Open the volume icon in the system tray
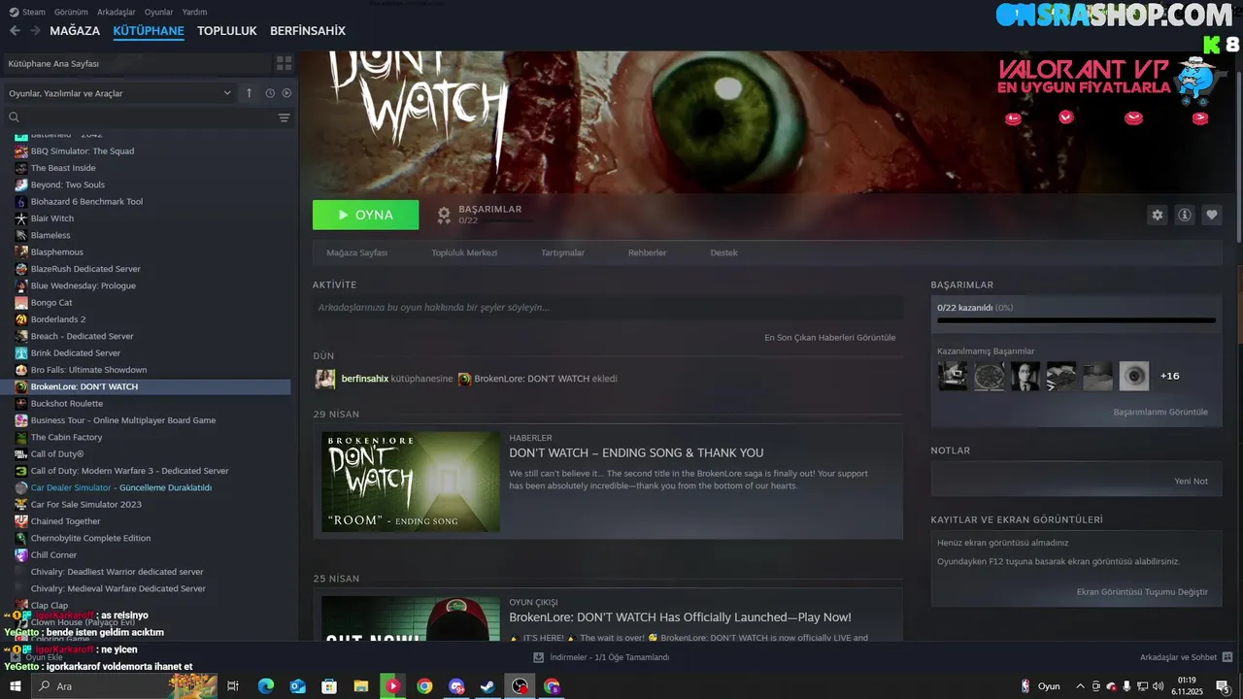 pos(1157,686)
